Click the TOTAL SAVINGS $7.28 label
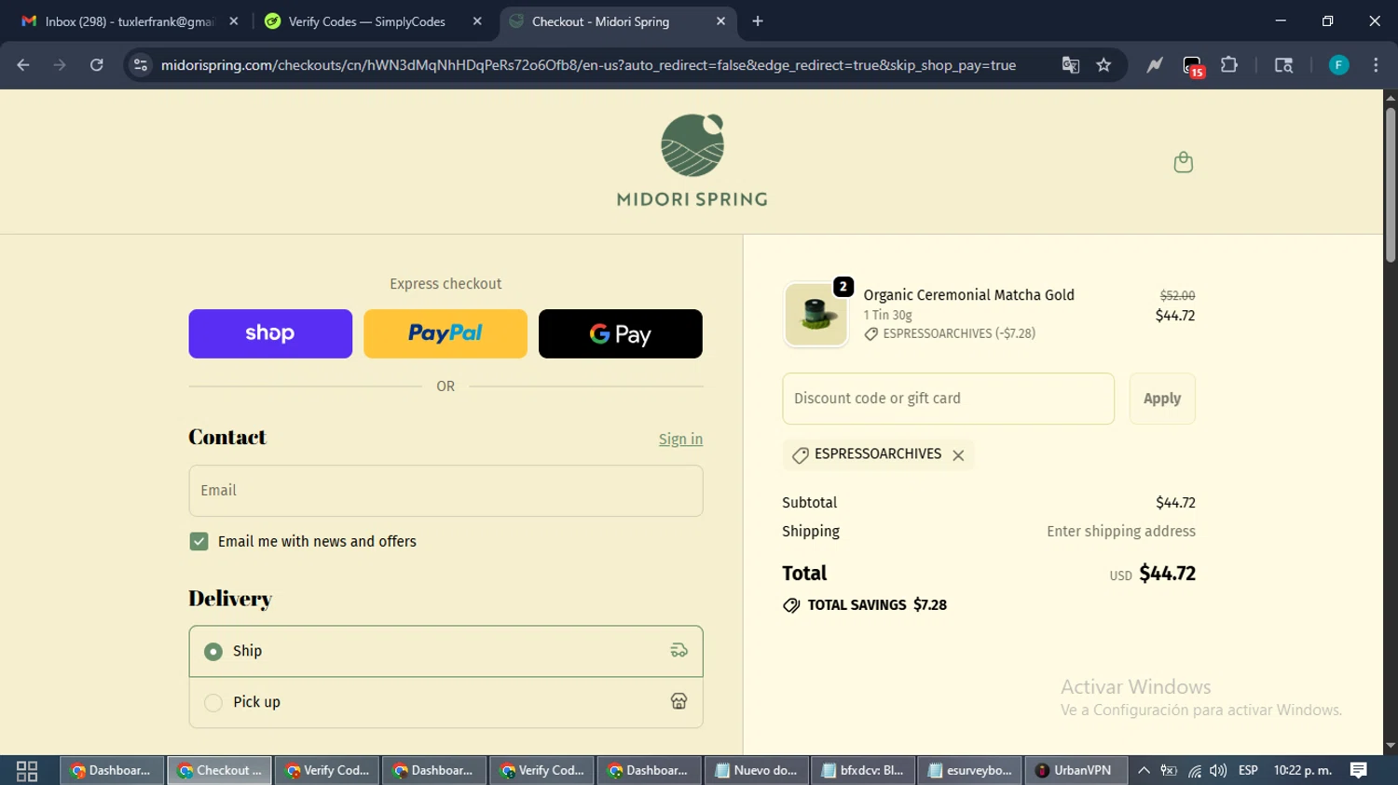1398x785 pixels. pos(865,605)
